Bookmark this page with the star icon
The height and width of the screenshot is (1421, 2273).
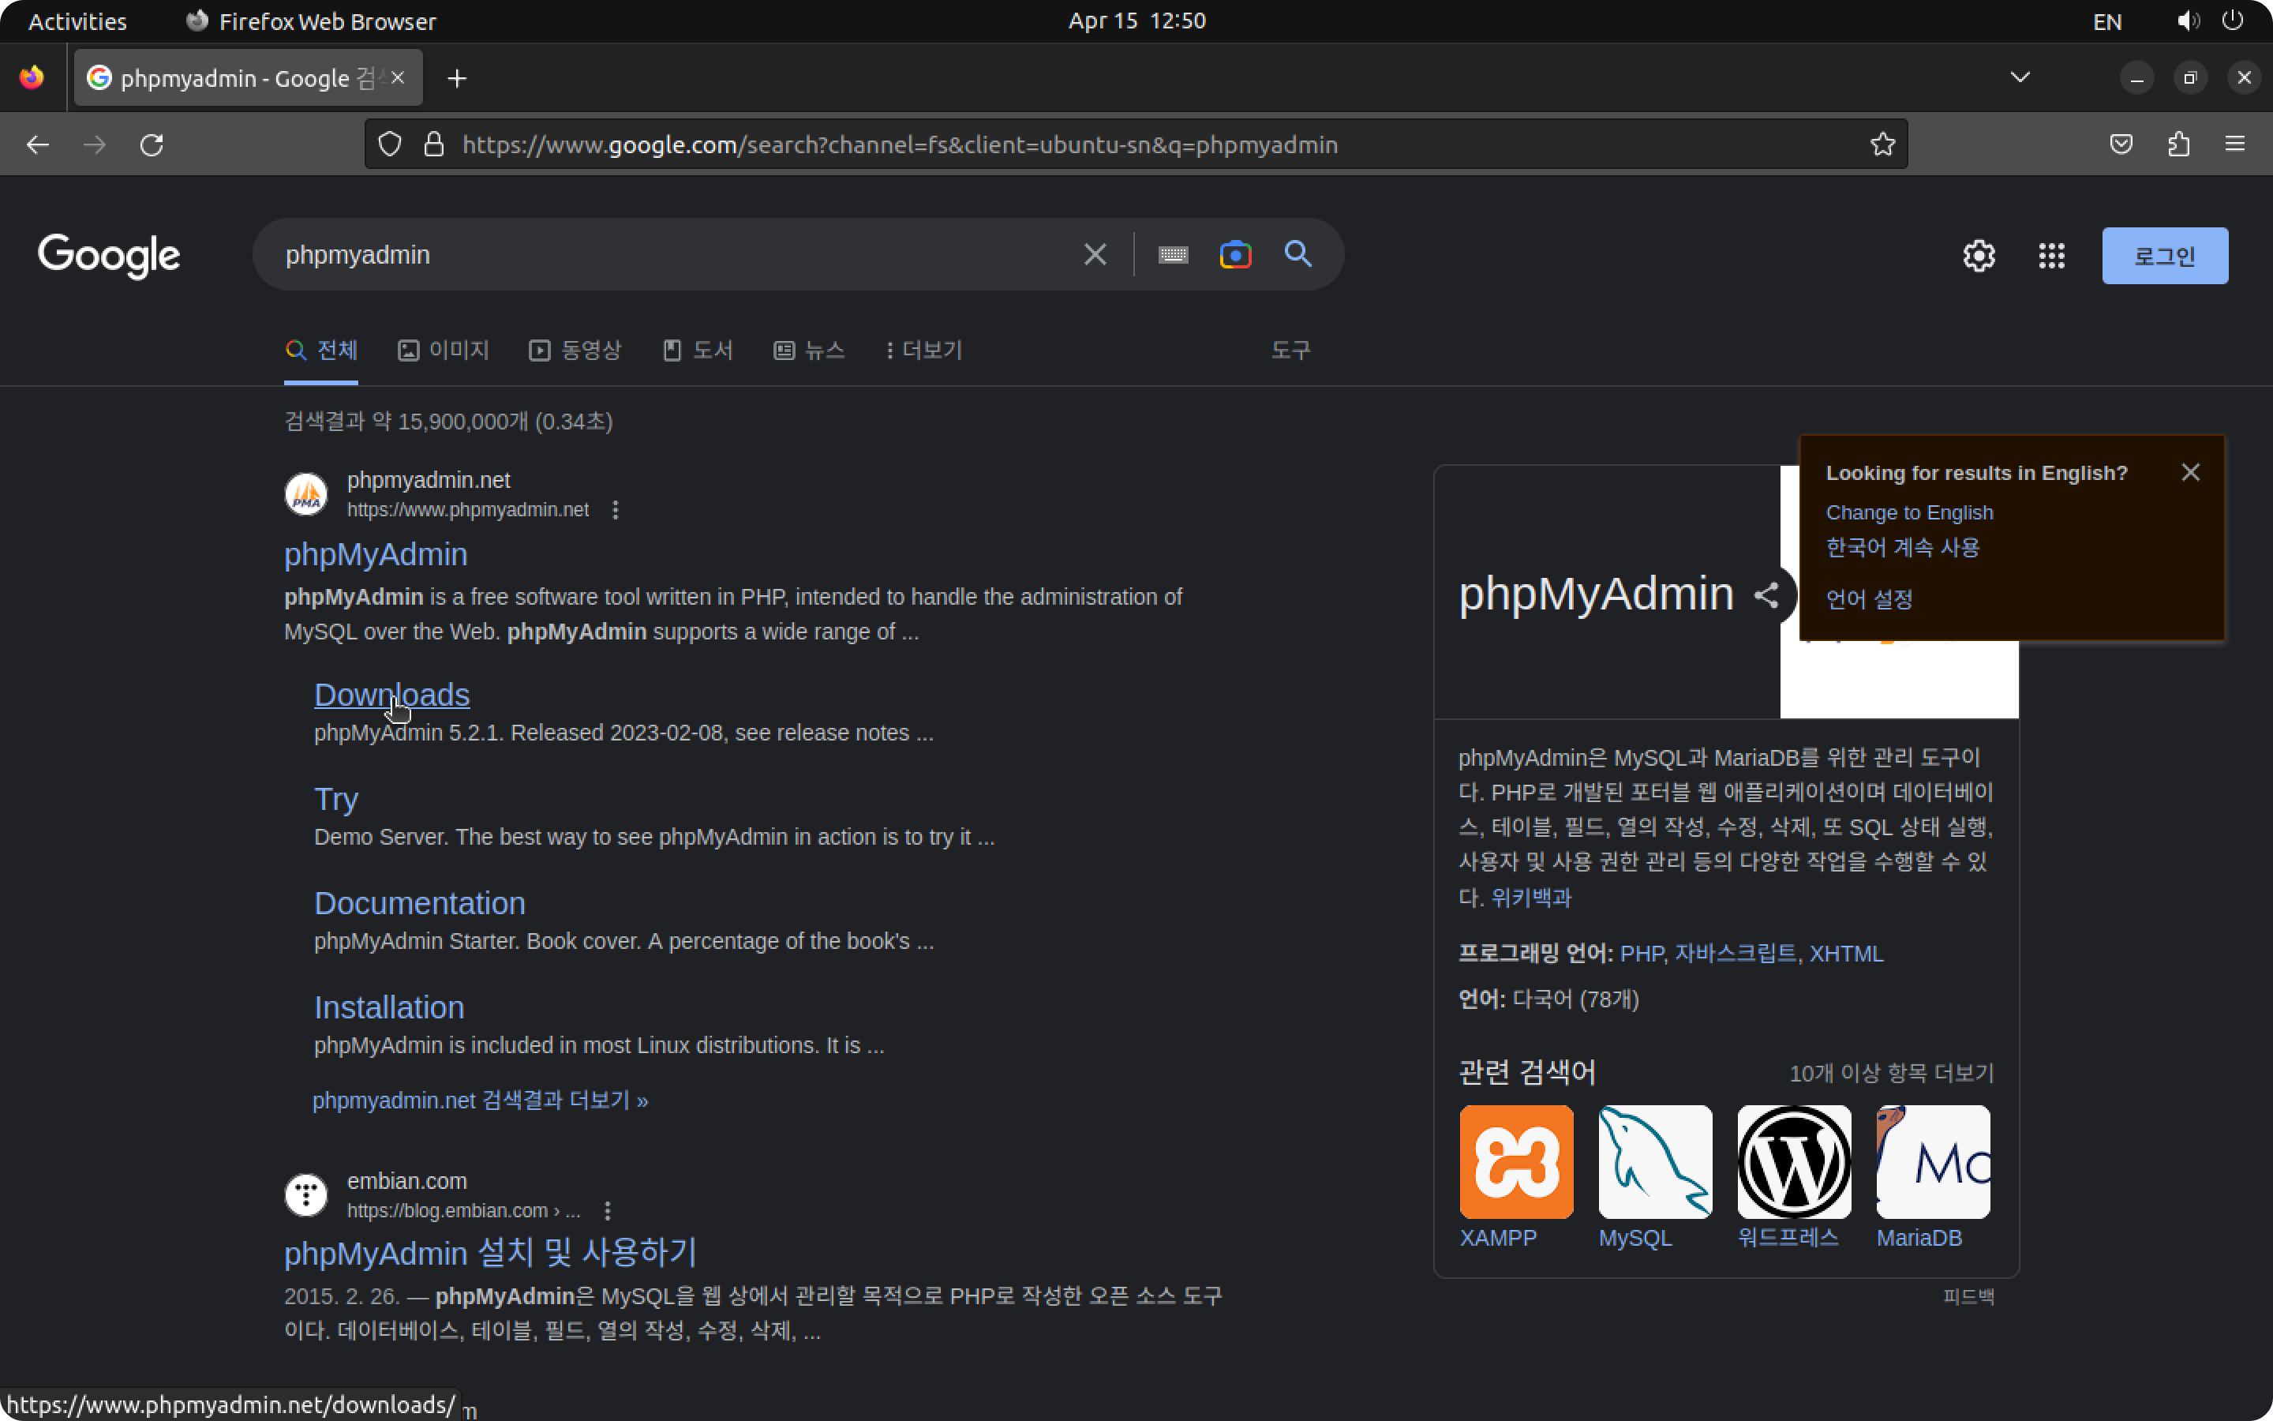(x=1882, y=144)
